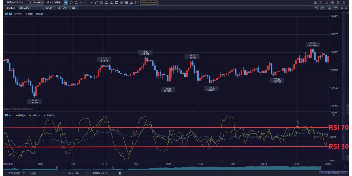Open the ローソク chart type dropdown

point(62,8)
